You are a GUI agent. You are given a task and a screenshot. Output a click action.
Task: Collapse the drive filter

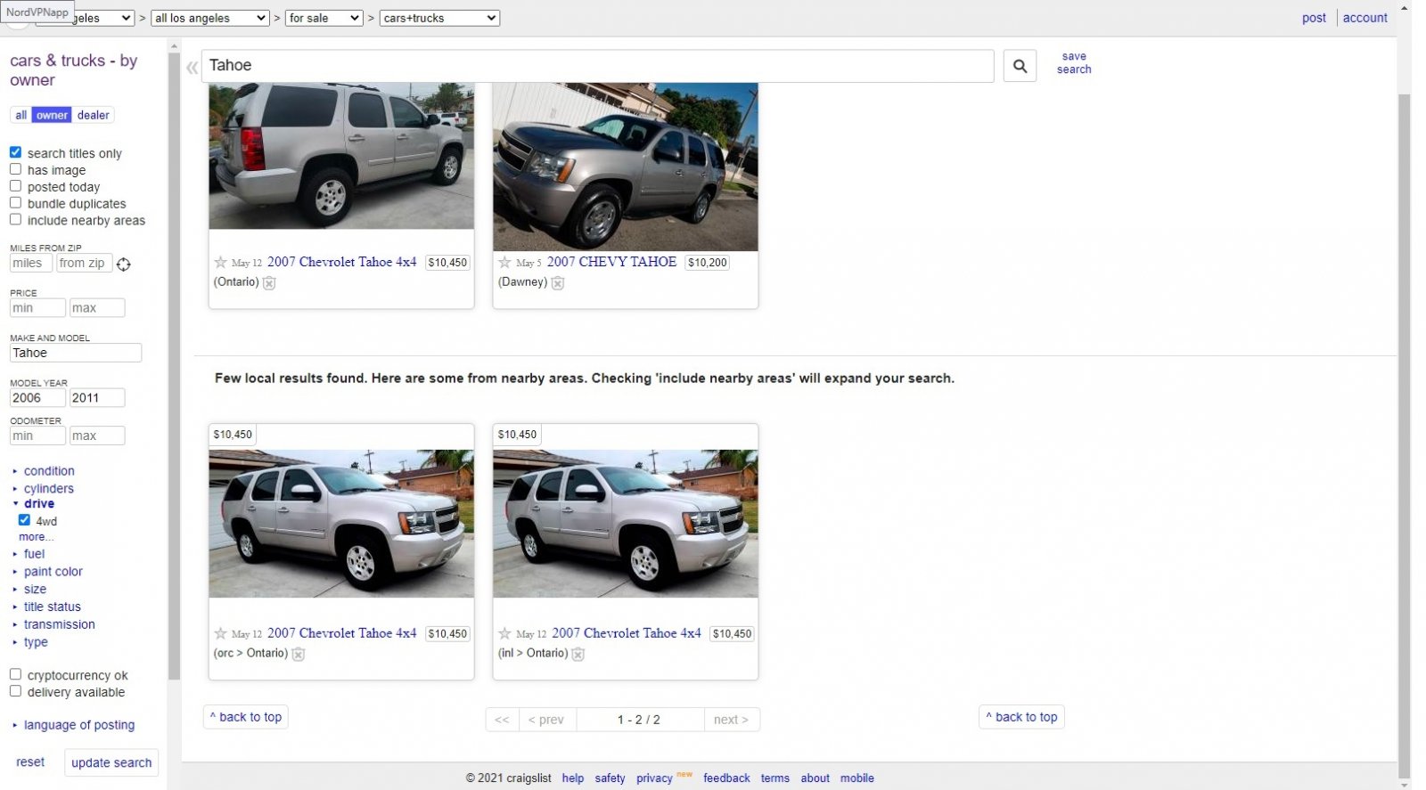point(38,504)
